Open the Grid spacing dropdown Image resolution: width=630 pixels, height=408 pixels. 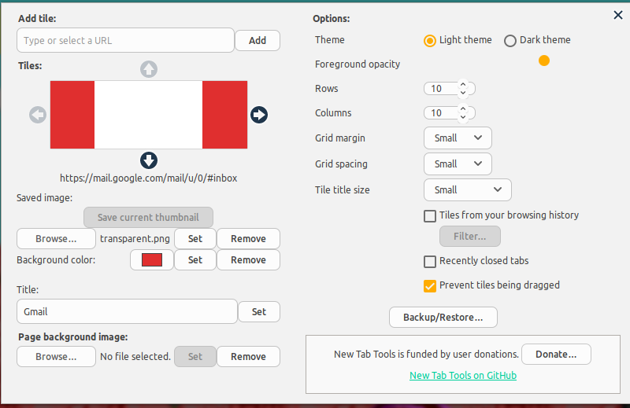click(458, 164)
